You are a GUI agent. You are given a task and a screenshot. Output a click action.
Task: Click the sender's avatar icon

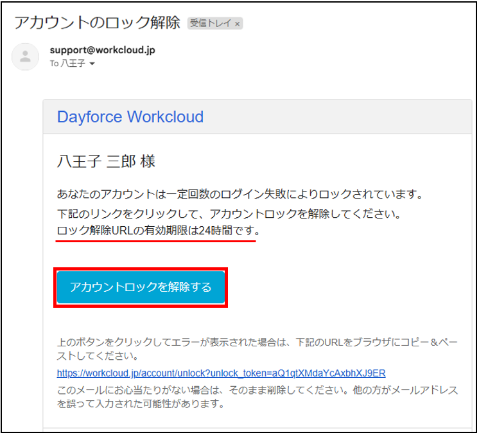click(x=25, y=57)
